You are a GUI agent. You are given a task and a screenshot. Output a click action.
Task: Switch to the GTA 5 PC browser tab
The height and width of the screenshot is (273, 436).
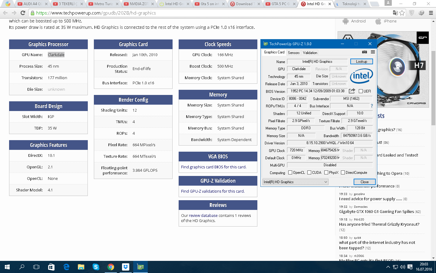pyautogui.click(x=281, y=4)
